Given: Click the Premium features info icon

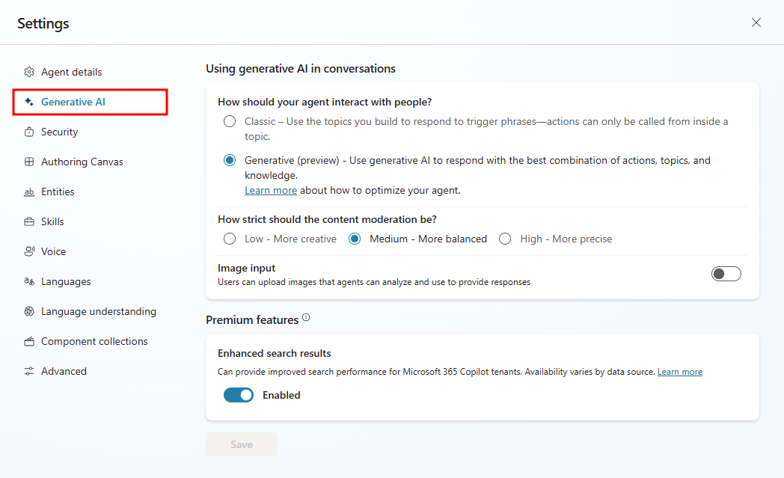Looking at the screenshot, I should pos(306,317).
